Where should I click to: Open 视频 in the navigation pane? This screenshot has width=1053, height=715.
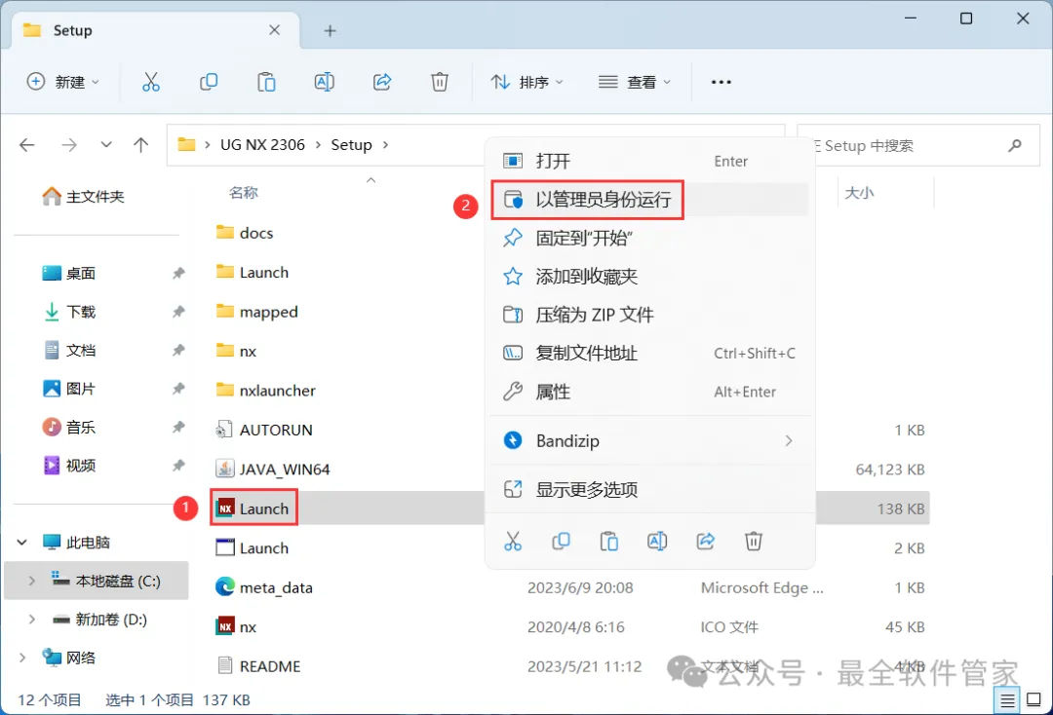click(x=69, y=466)
